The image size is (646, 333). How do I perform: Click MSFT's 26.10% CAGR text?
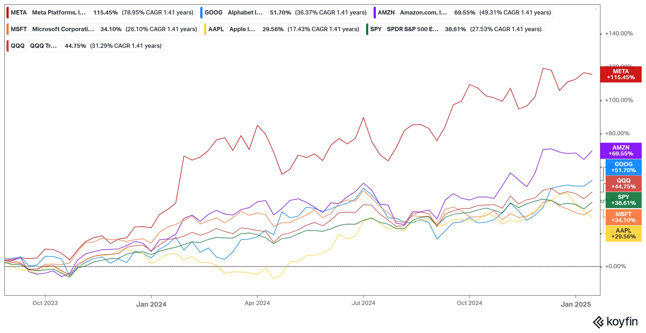(161, 29)
